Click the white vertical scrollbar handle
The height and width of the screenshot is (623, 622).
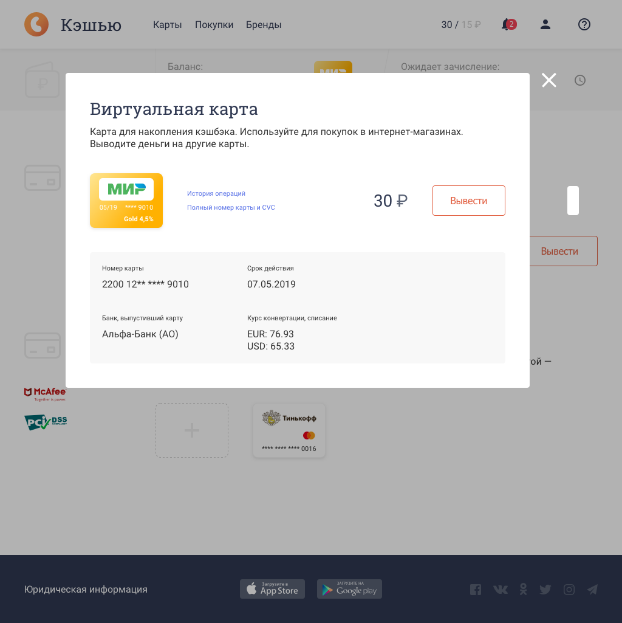[573, 201]
